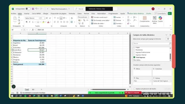185x104 pixels.
Task: Click the Cut scissors icon
Action: tap(19, 17)
